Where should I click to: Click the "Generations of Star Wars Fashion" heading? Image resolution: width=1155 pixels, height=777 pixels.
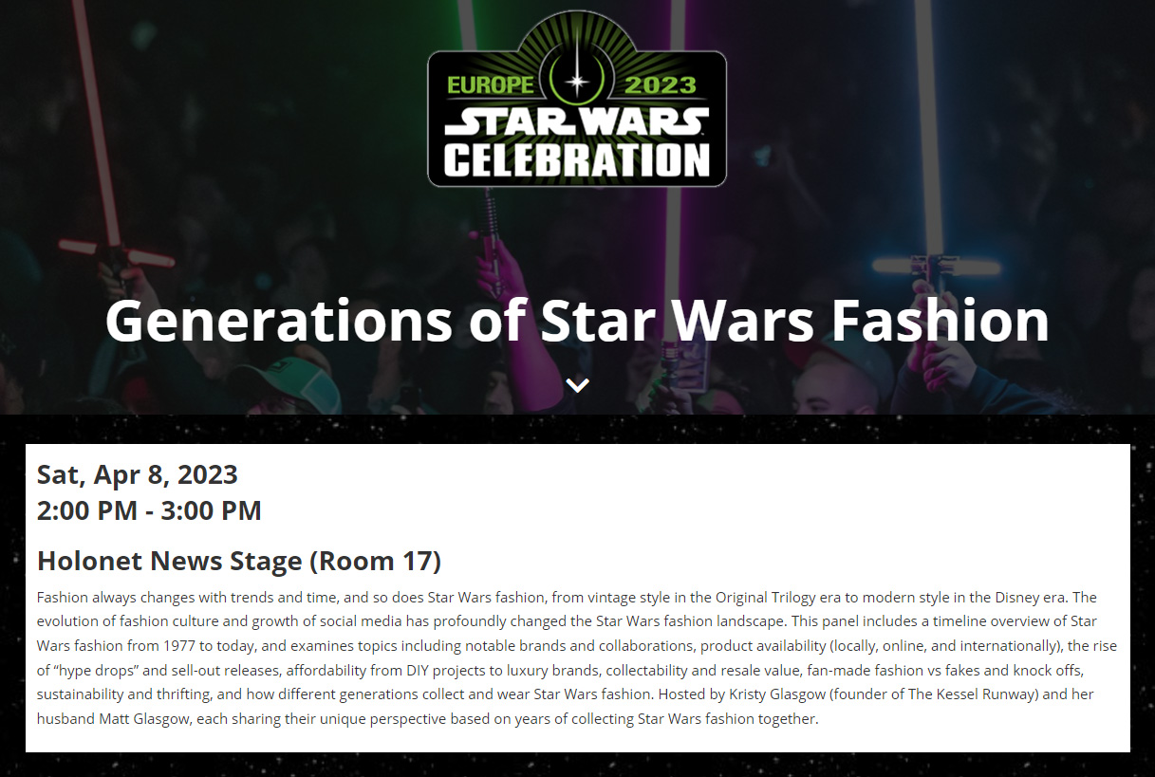point(577,321)
